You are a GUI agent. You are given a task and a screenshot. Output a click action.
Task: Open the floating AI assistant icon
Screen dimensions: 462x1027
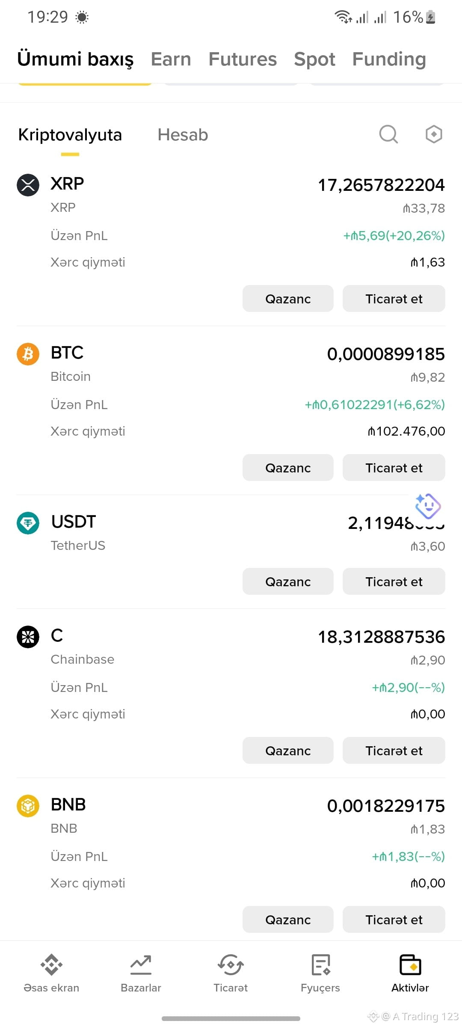pyautogui.click(x=428, y=506)
